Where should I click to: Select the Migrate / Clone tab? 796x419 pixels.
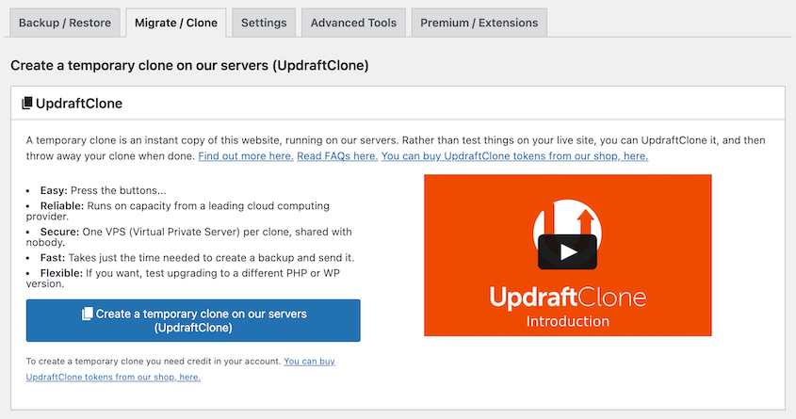pyautogui.click(x=175, y=23)
